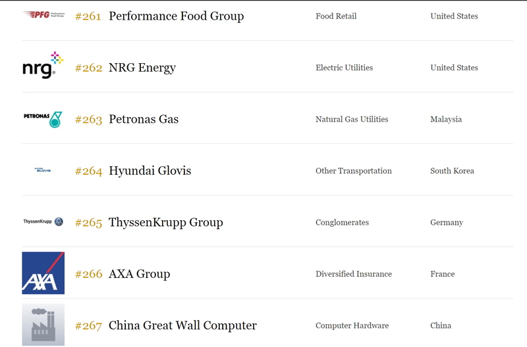Viewport: 527px width, 347px height.
Task: Click the Performance Food Group PFG logo
Action: click(43, 14)
